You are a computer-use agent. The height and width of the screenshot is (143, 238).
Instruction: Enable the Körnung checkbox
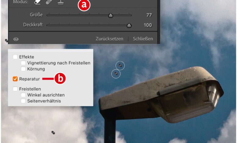23,69
